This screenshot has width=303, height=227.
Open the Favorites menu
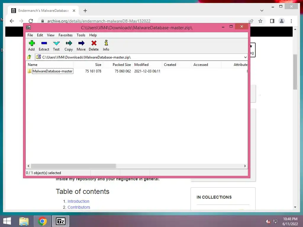pyautogui.click(x=65, y=35)
